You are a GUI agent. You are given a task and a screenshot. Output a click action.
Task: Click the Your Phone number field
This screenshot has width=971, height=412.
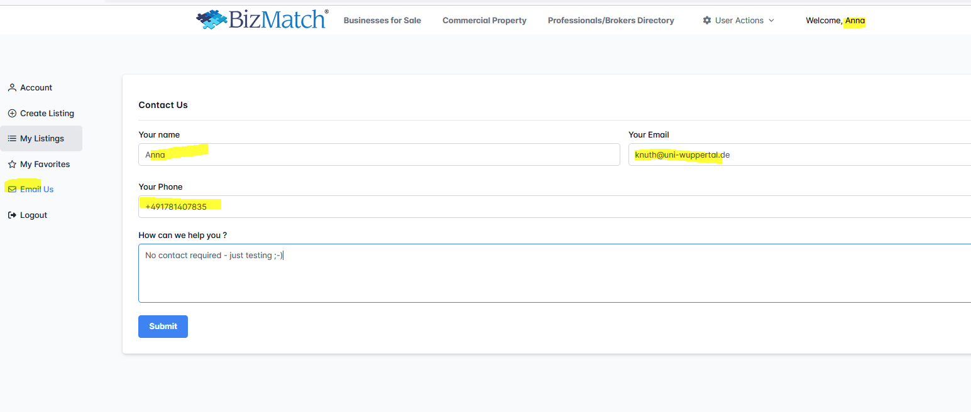tap(554, 207)
